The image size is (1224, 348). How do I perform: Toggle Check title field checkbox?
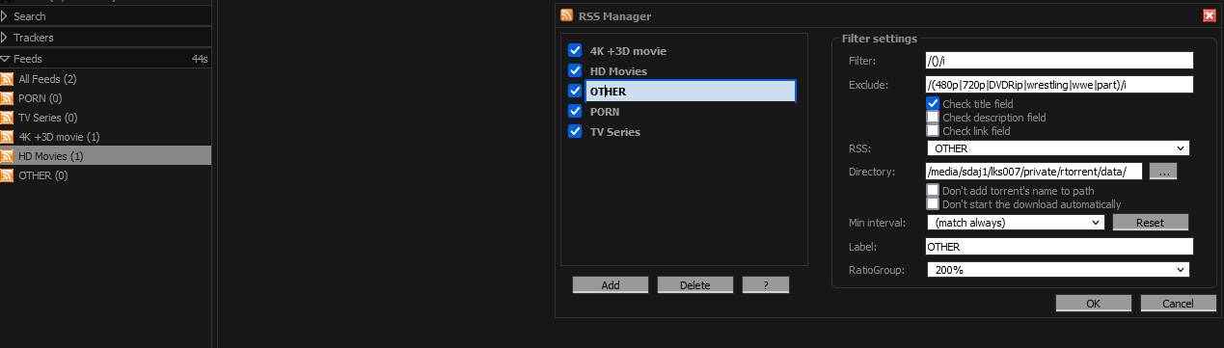tap(933, 103)
